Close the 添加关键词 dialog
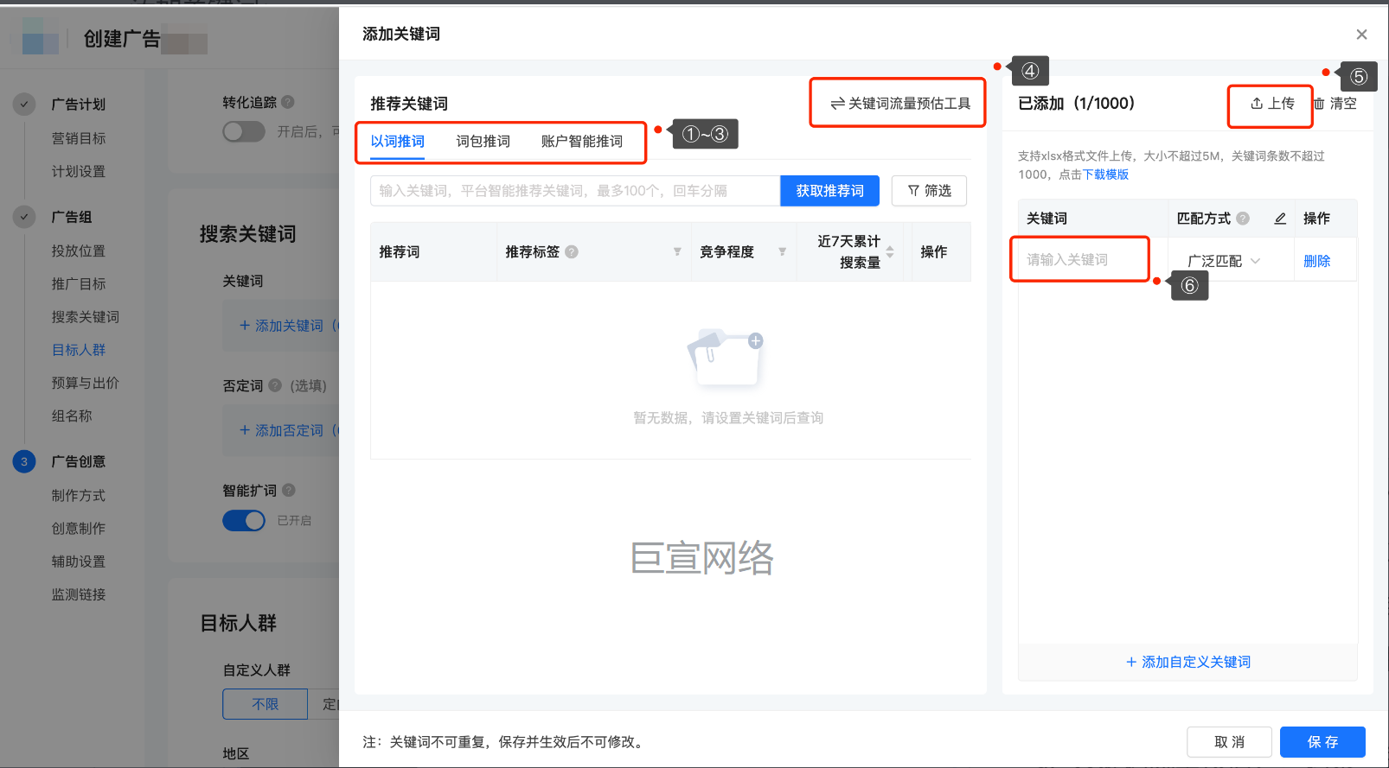1389x768 pixels. click(x=1361, y=35)
